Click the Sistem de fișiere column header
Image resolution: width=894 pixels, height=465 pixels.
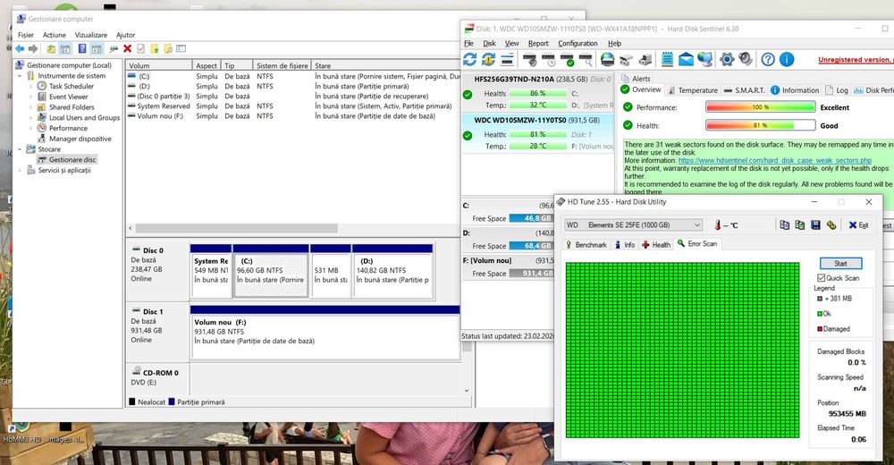[282, 65]
